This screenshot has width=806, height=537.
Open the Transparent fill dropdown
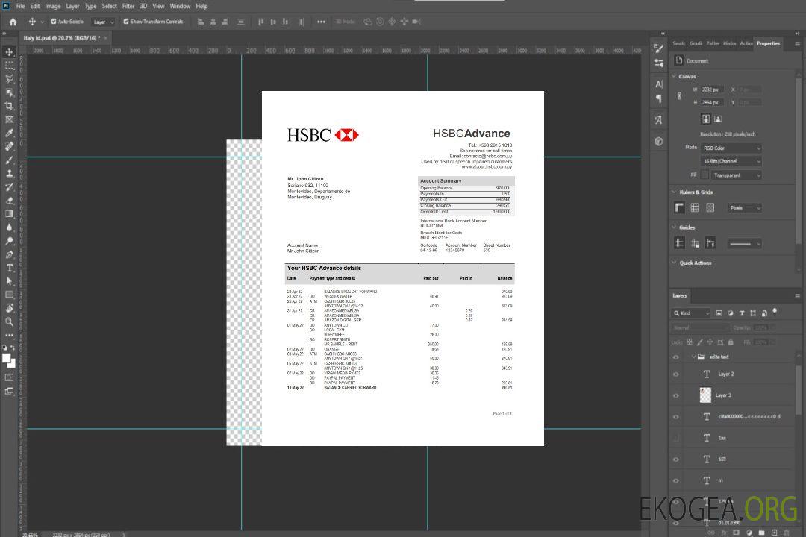coord(736,175)
